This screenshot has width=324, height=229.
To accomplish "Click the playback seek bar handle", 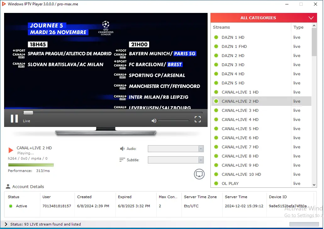I will [28, 112].
